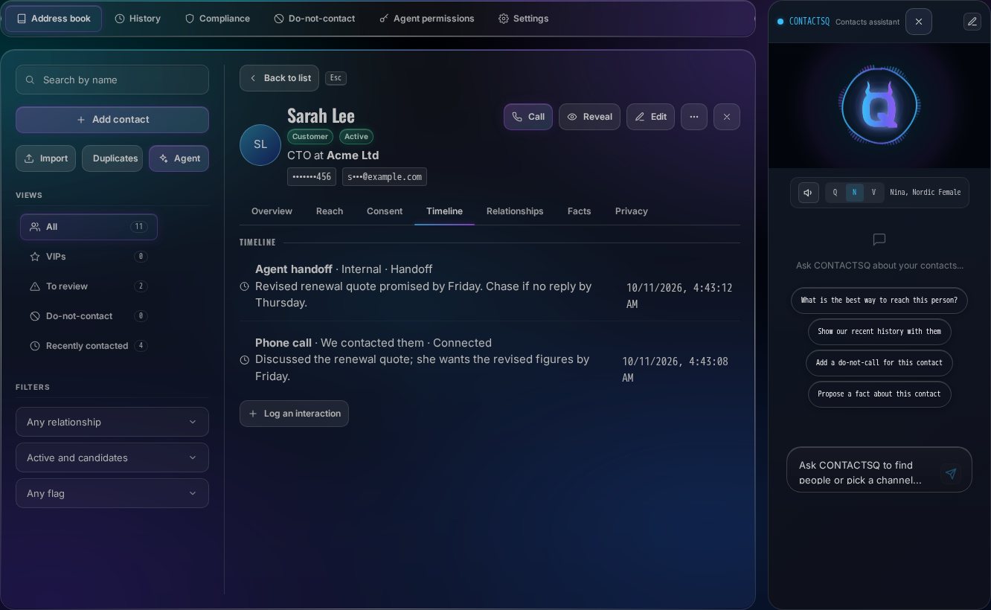Switch to the Reach tab
Screen dimensions: 991x610
(330, 211)
